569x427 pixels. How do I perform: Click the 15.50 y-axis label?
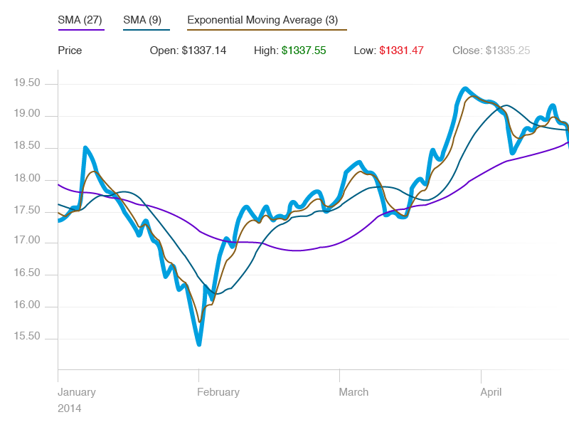(x=27, y=336)
